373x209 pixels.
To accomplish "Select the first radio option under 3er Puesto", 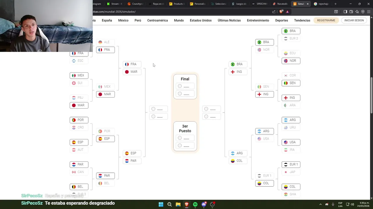I will click(x=180, y=138).
